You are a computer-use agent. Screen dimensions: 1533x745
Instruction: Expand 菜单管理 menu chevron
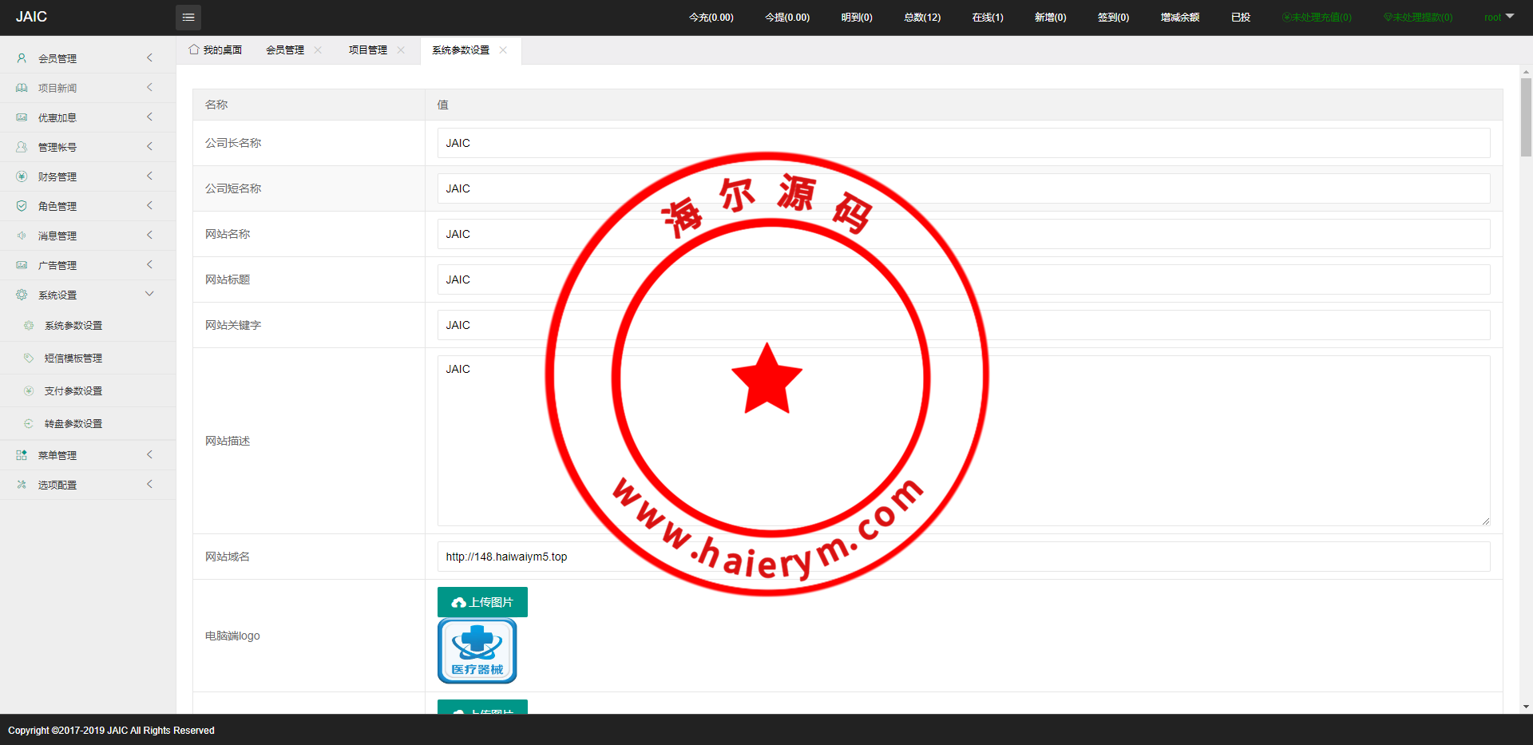coord(149,454)
